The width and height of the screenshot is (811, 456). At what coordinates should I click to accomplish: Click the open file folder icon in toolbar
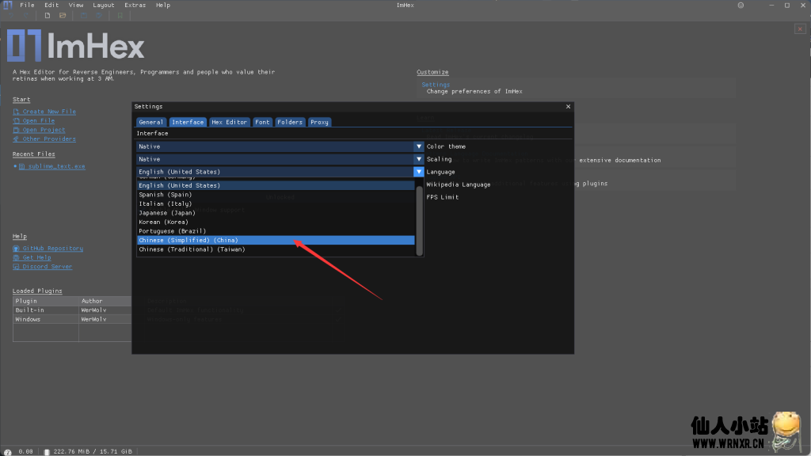click(63, 15)
